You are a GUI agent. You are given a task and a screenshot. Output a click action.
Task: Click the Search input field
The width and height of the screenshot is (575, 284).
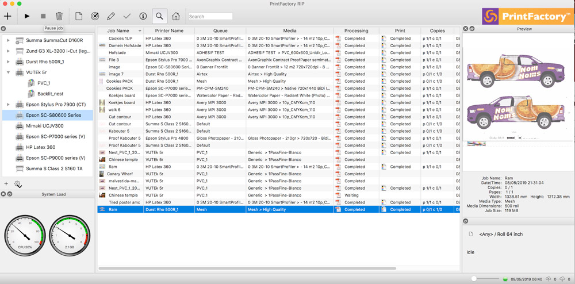[210, 17]
